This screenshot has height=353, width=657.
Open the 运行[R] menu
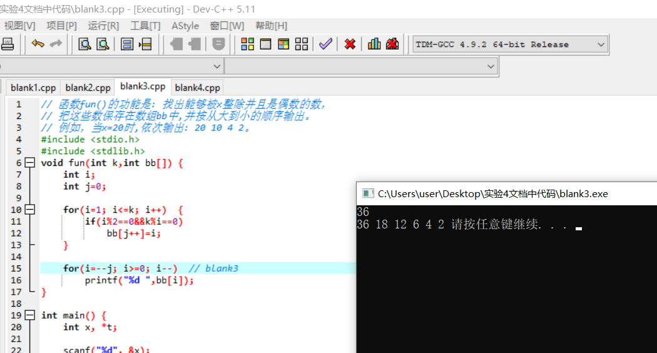point(103,26)
